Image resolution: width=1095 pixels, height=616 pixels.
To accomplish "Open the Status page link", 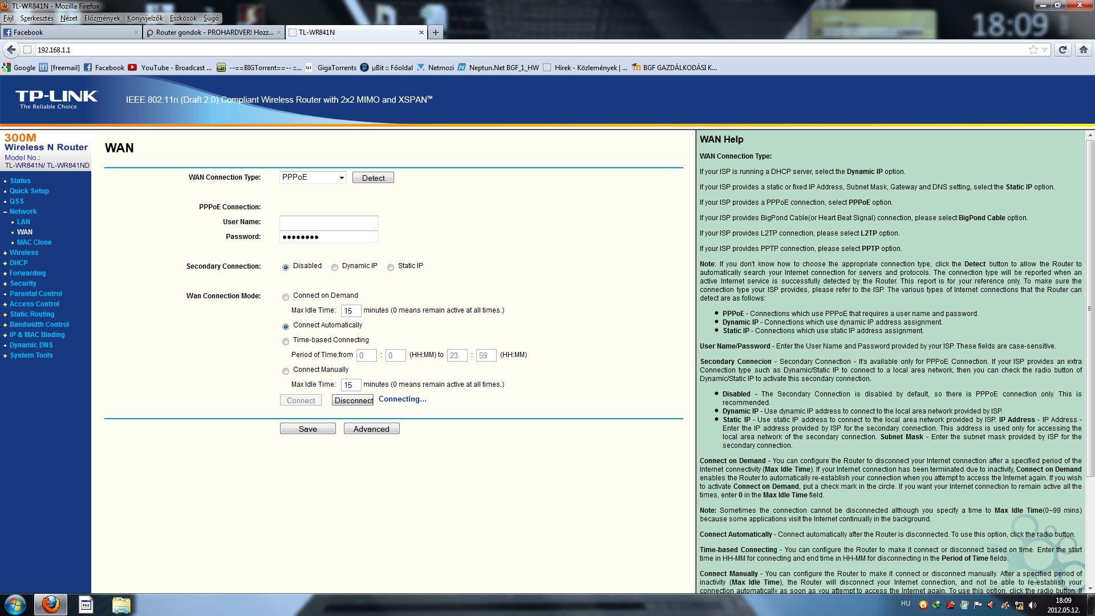I will pyautogui.click(x=20, y=181).
